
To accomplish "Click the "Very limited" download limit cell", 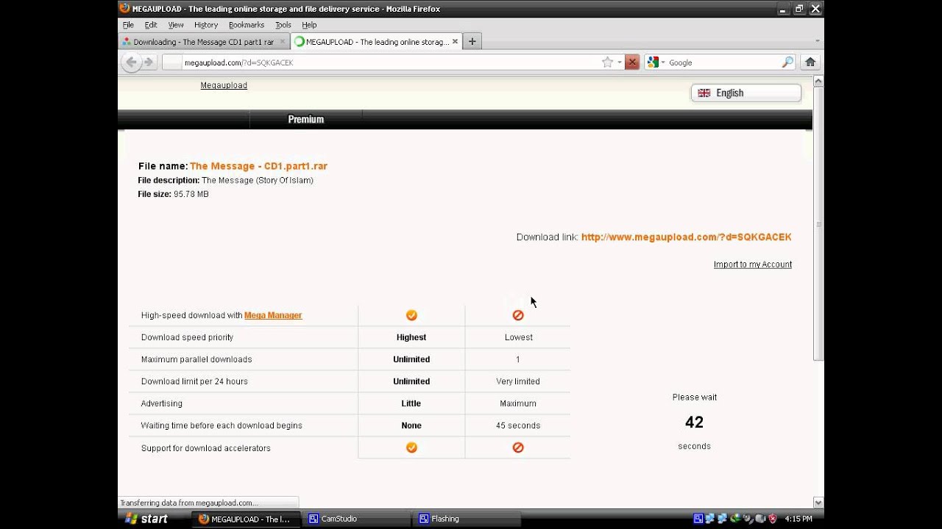I will tap(518, 381).
